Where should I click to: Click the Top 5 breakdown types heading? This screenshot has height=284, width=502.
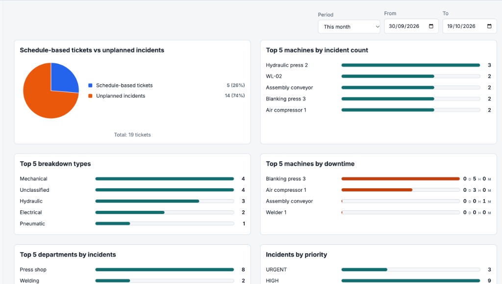[x=55, y=164]
